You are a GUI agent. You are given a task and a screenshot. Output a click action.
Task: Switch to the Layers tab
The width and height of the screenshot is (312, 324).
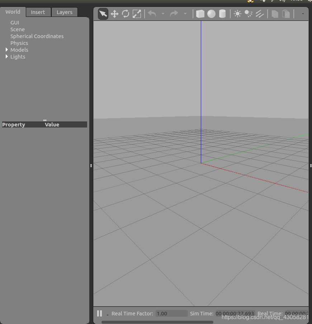65,12
